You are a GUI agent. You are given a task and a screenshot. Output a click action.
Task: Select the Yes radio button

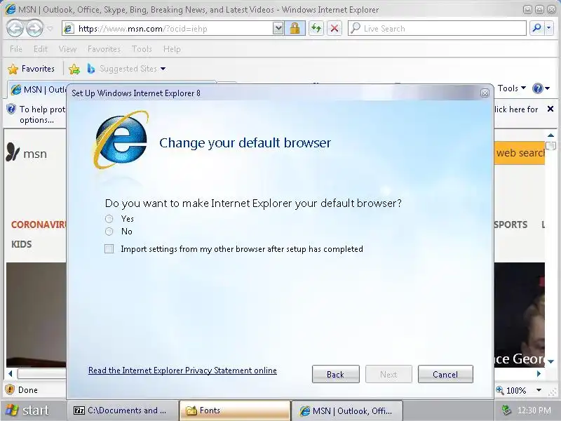coord(109,219)
